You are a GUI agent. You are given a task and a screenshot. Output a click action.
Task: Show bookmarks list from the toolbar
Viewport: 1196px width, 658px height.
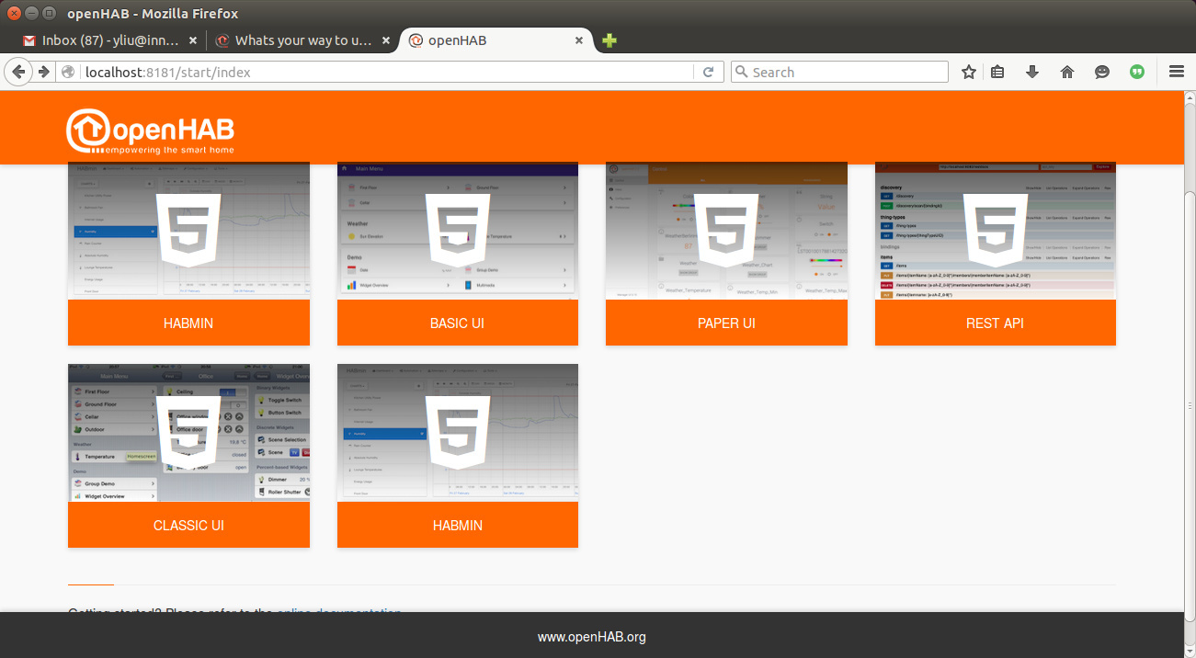pyautogui.click(x=998, y=72)
